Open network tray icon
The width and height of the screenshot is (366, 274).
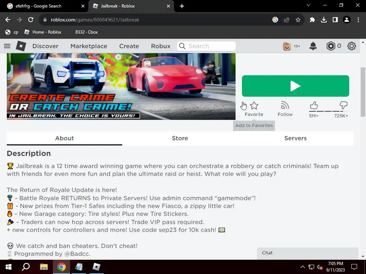[x=311, y=267]
